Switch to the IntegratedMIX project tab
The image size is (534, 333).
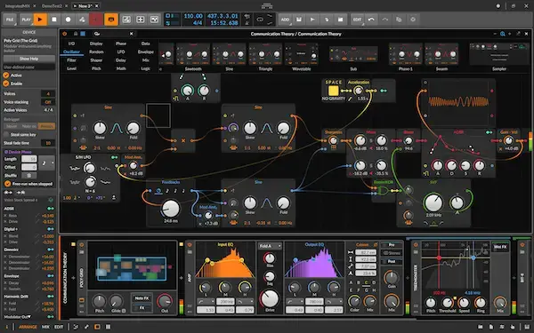18,6
